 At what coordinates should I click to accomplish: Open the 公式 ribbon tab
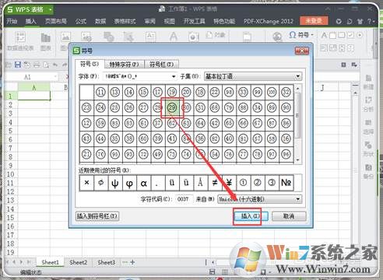tap(81, 21)
